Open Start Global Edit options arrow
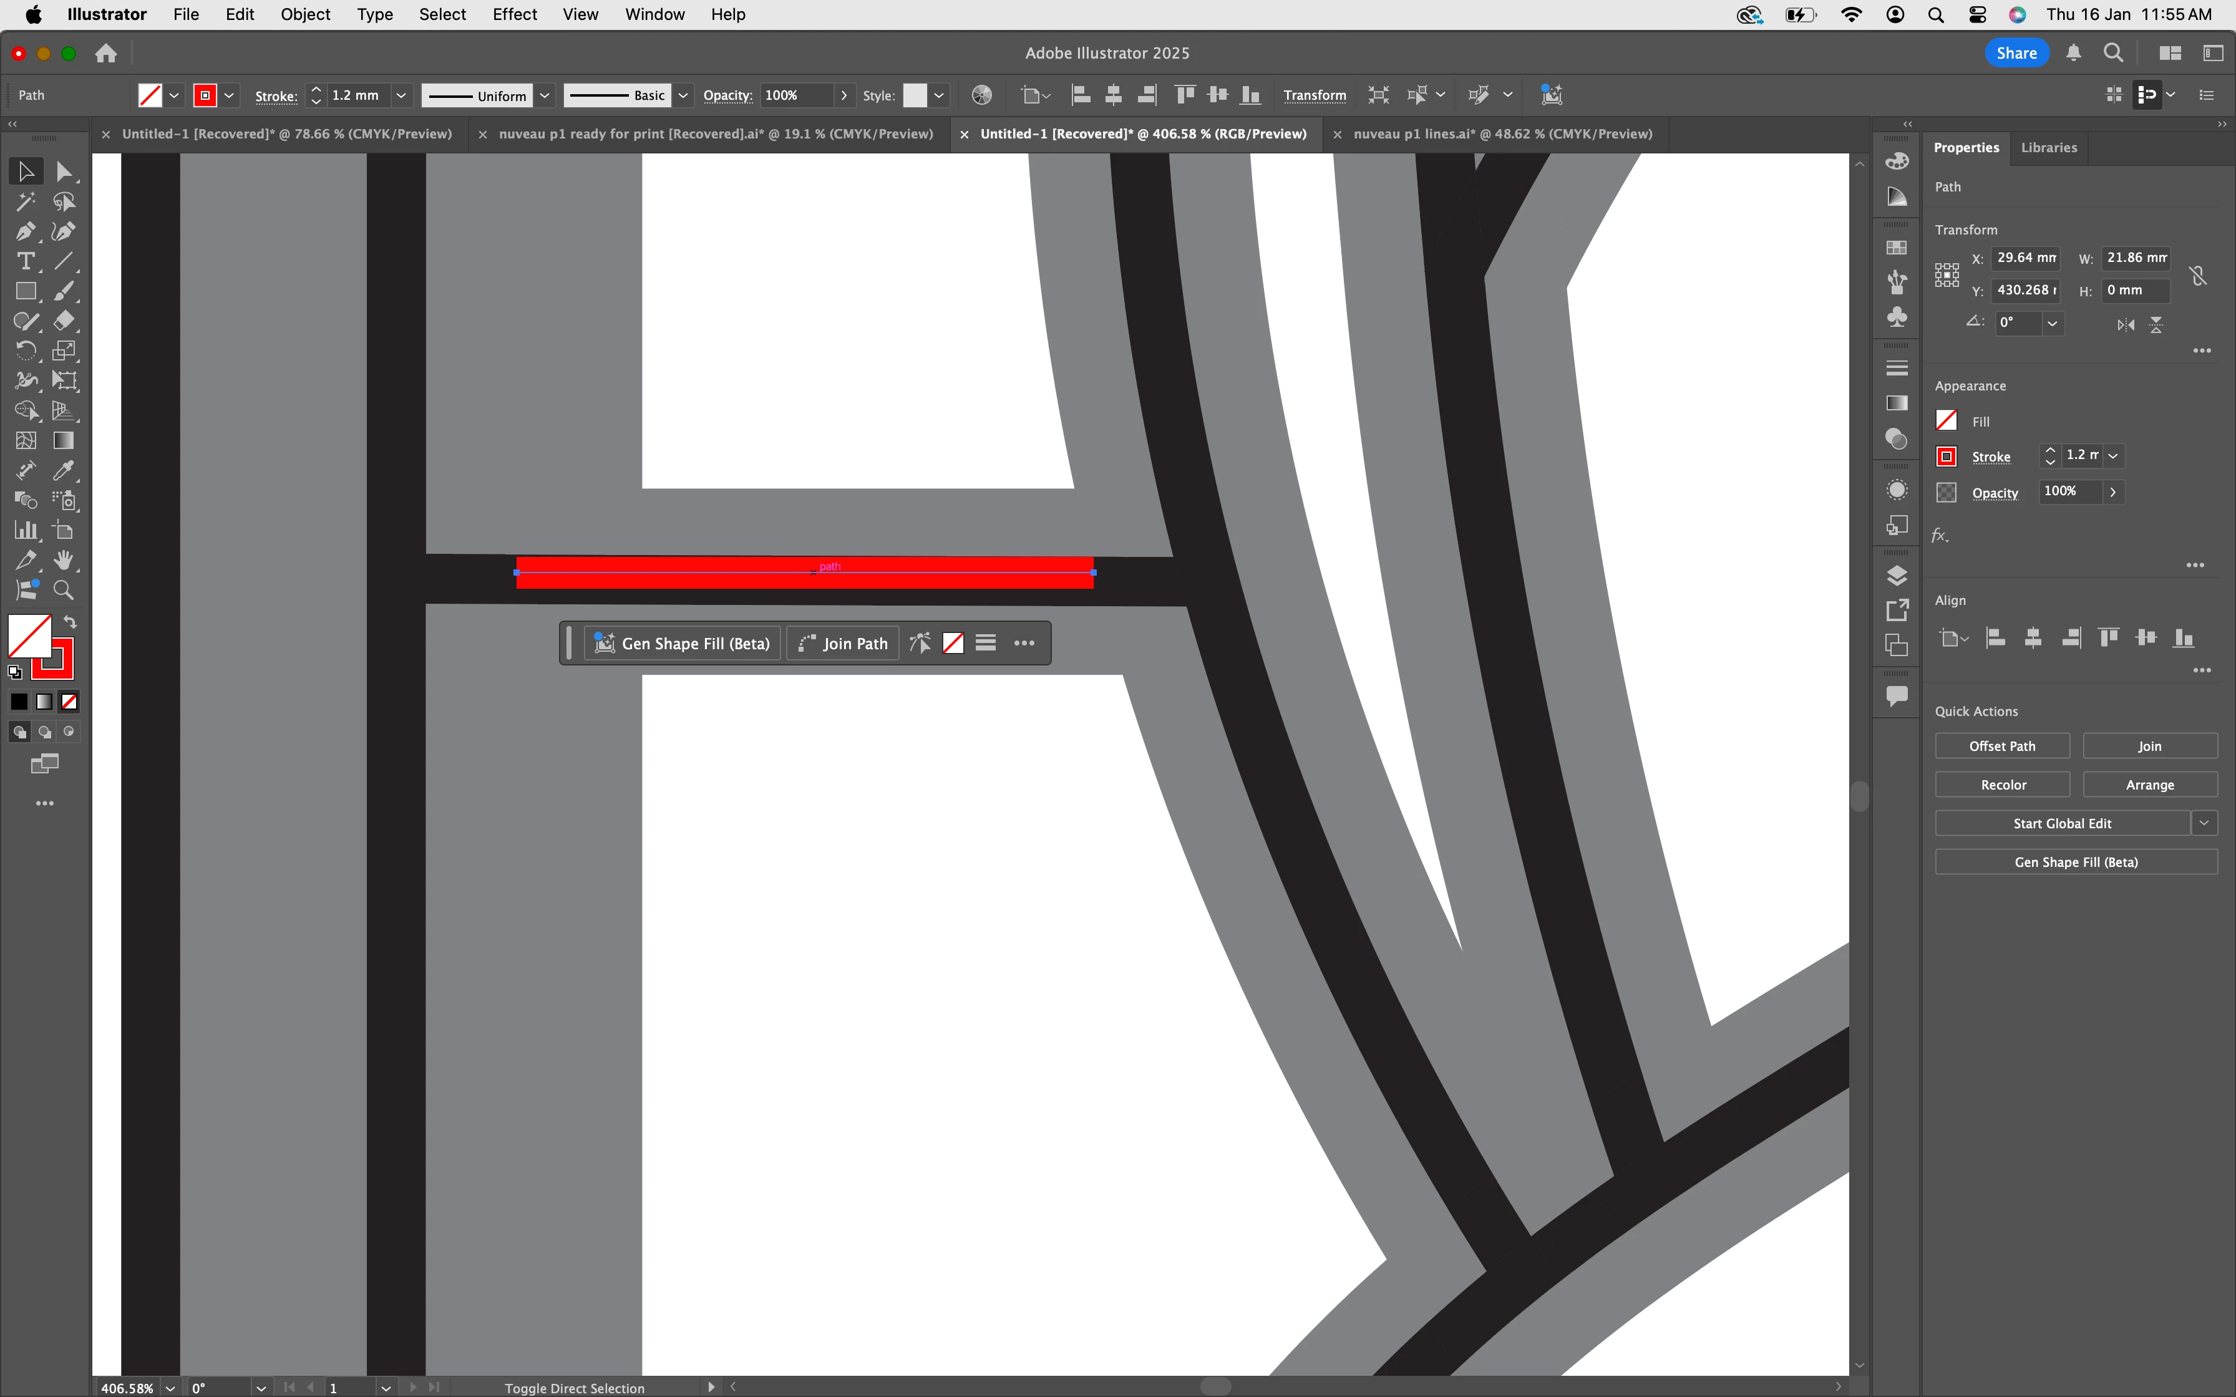 [x=2205, y=823]
